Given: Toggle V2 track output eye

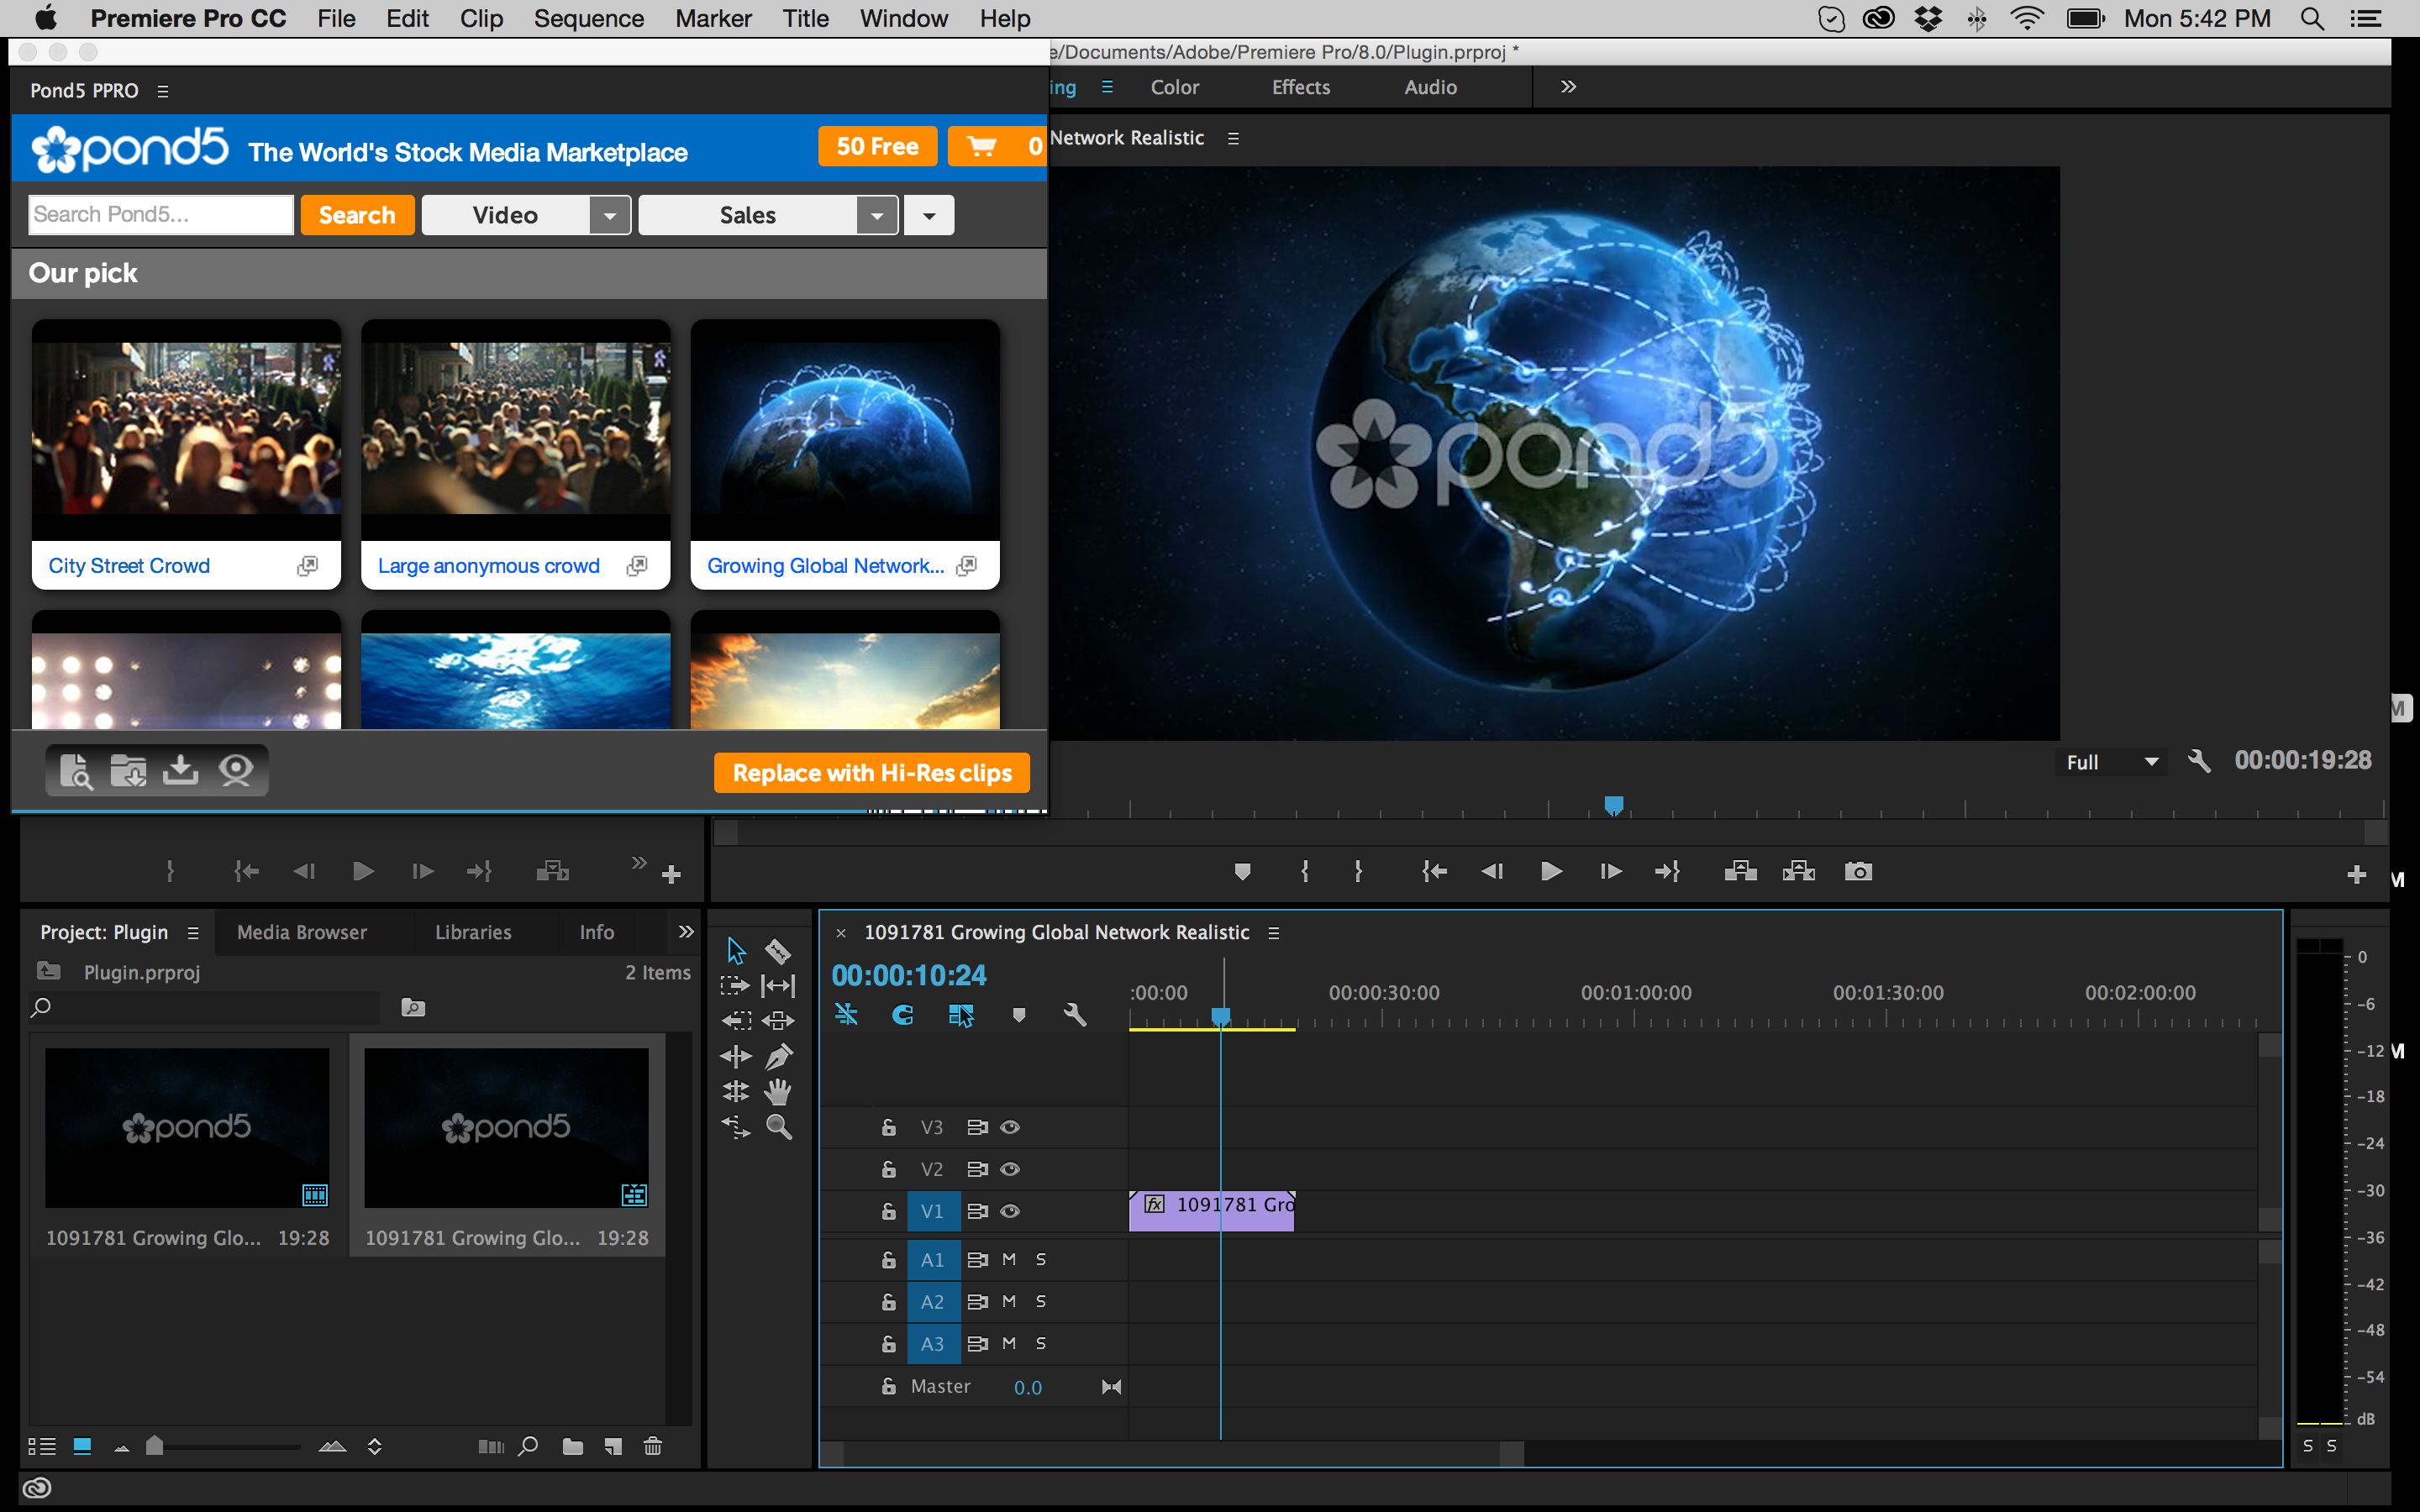Looking at the screenshot, I should 1010,1169.
